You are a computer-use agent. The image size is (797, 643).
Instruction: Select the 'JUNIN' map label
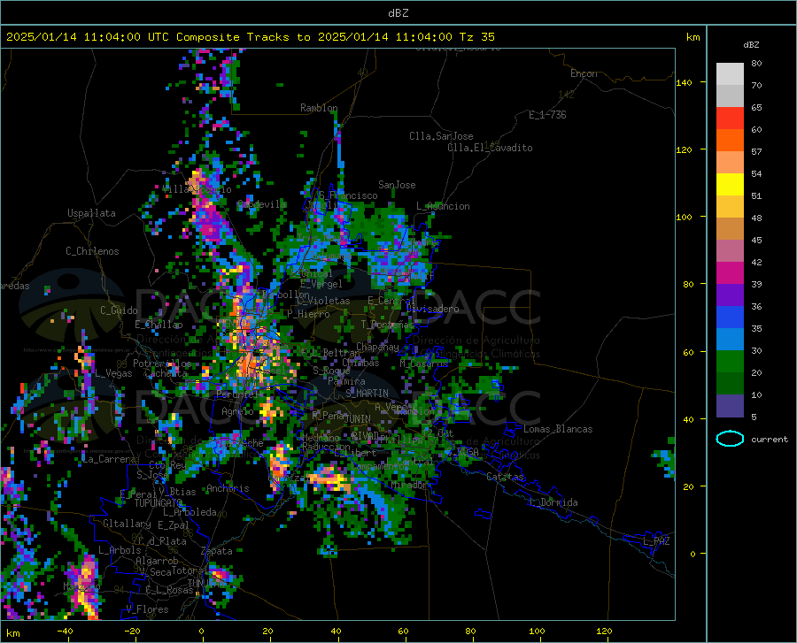pos(358,418)
